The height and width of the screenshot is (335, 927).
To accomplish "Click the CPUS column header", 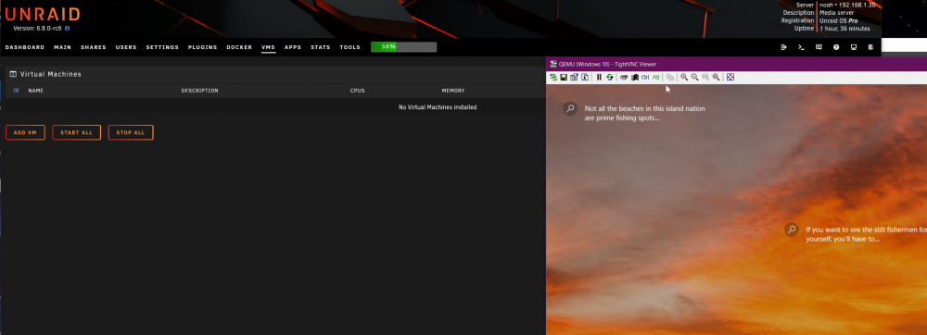I will [358, 91].
